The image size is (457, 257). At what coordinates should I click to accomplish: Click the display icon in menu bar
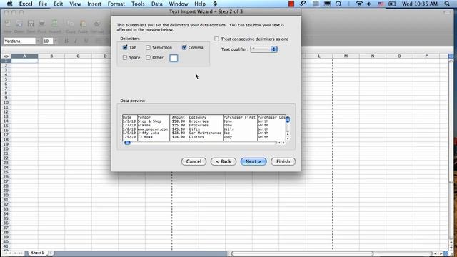327,4
